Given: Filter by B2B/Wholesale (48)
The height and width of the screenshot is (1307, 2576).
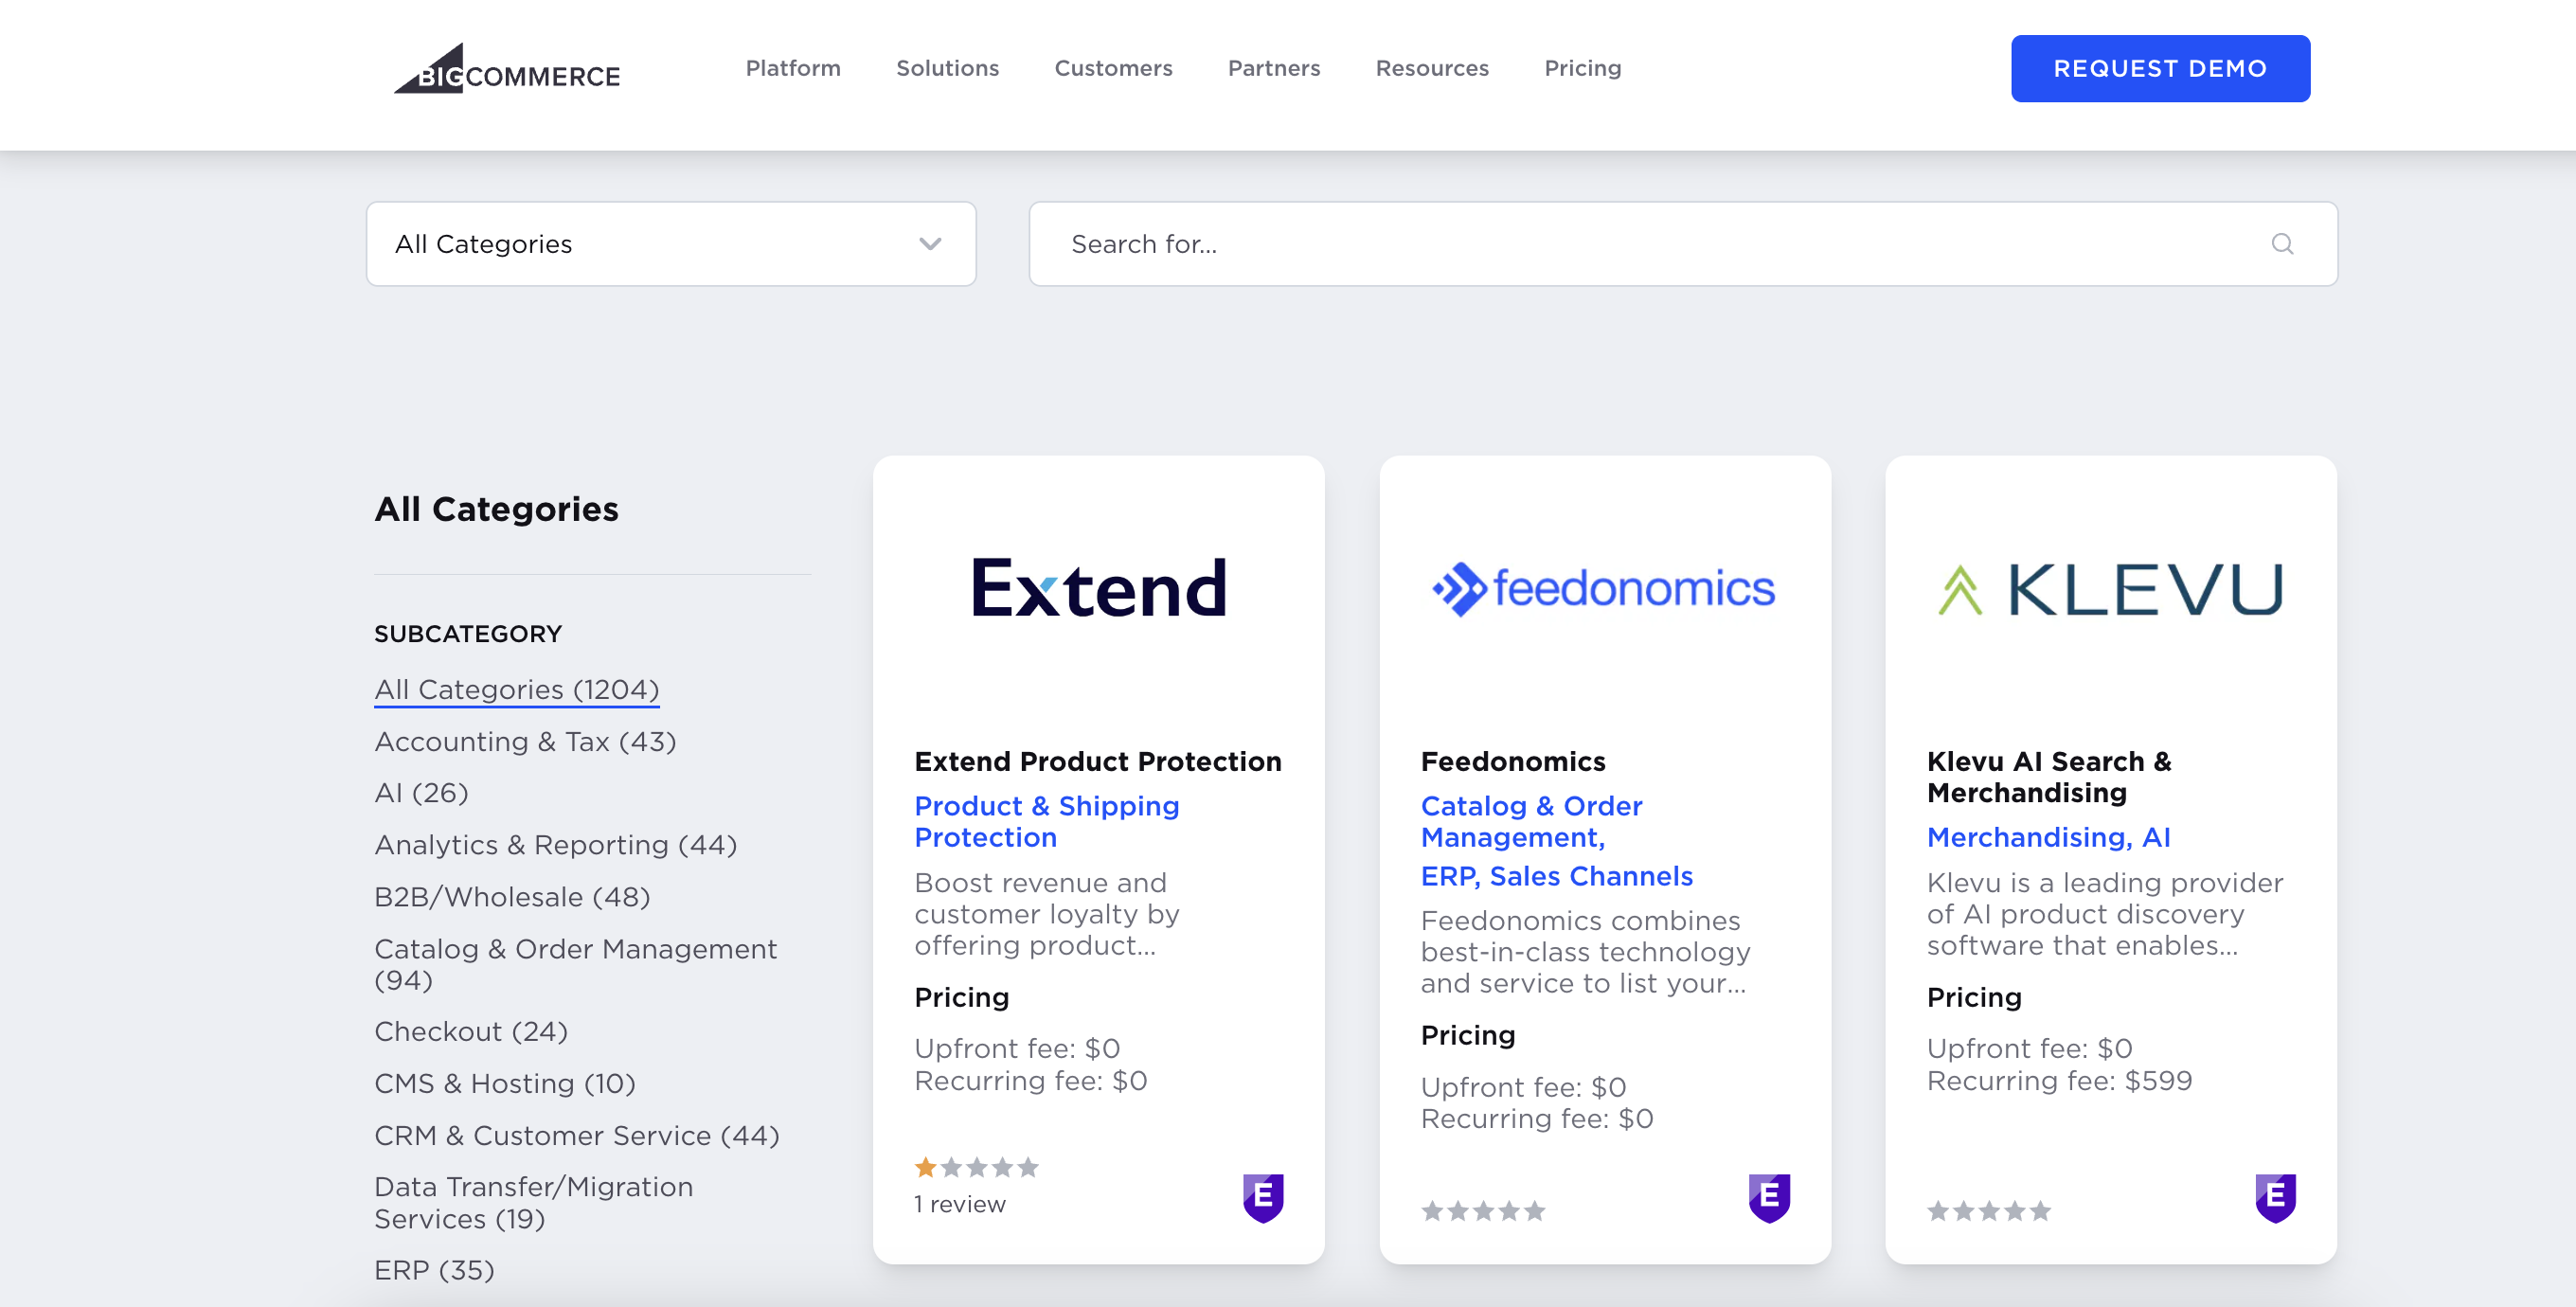Looking at the screenshot, I should pos(512,897).
